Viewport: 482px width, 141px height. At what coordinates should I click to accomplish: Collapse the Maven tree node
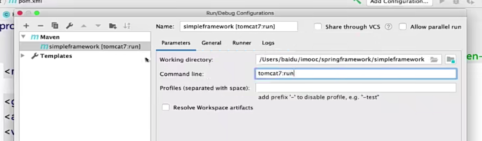pyautogui.click(x=23, y=37)
